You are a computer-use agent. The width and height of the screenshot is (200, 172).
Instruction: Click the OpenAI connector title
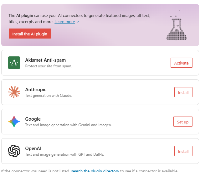[33, 149]
